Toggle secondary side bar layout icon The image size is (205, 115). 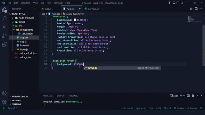[x=178, y=3]
